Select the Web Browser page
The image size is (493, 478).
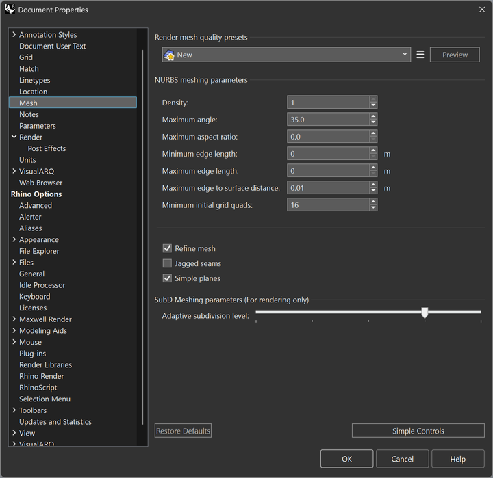point(41,183)
